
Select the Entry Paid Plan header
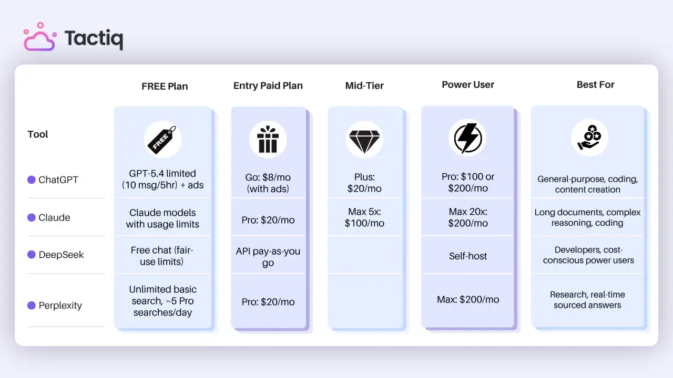268,86
